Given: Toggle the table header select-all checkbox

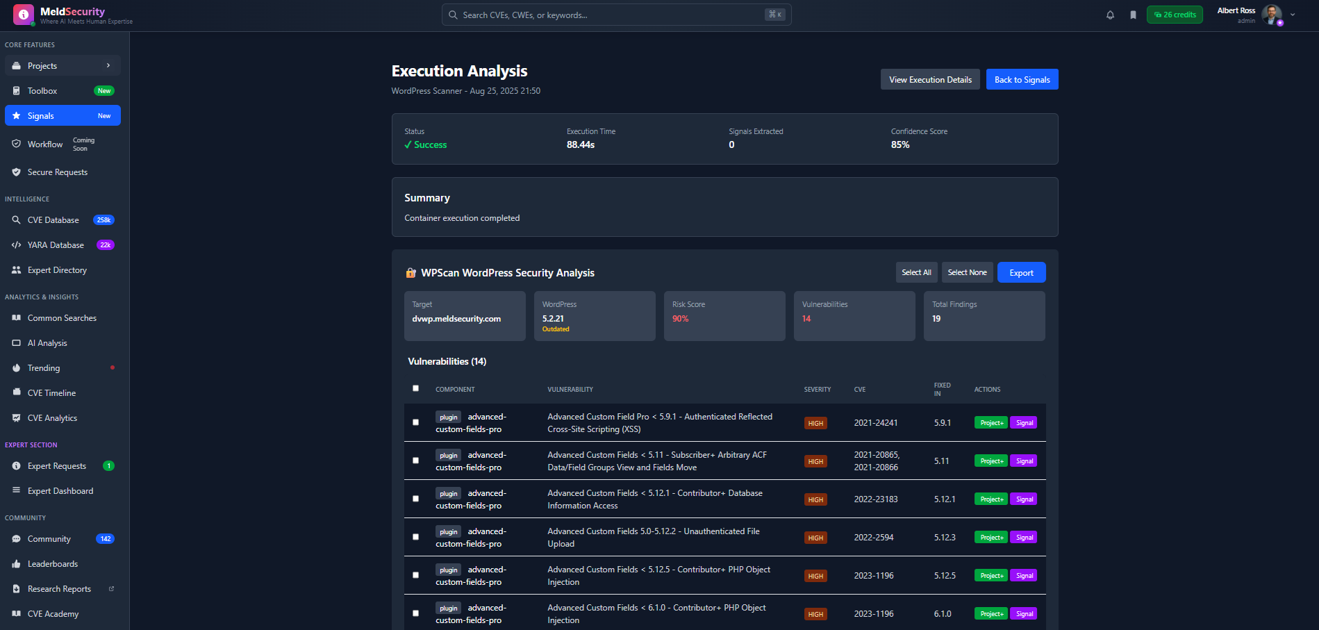Looking at the screenshot, I should point(416,388).
